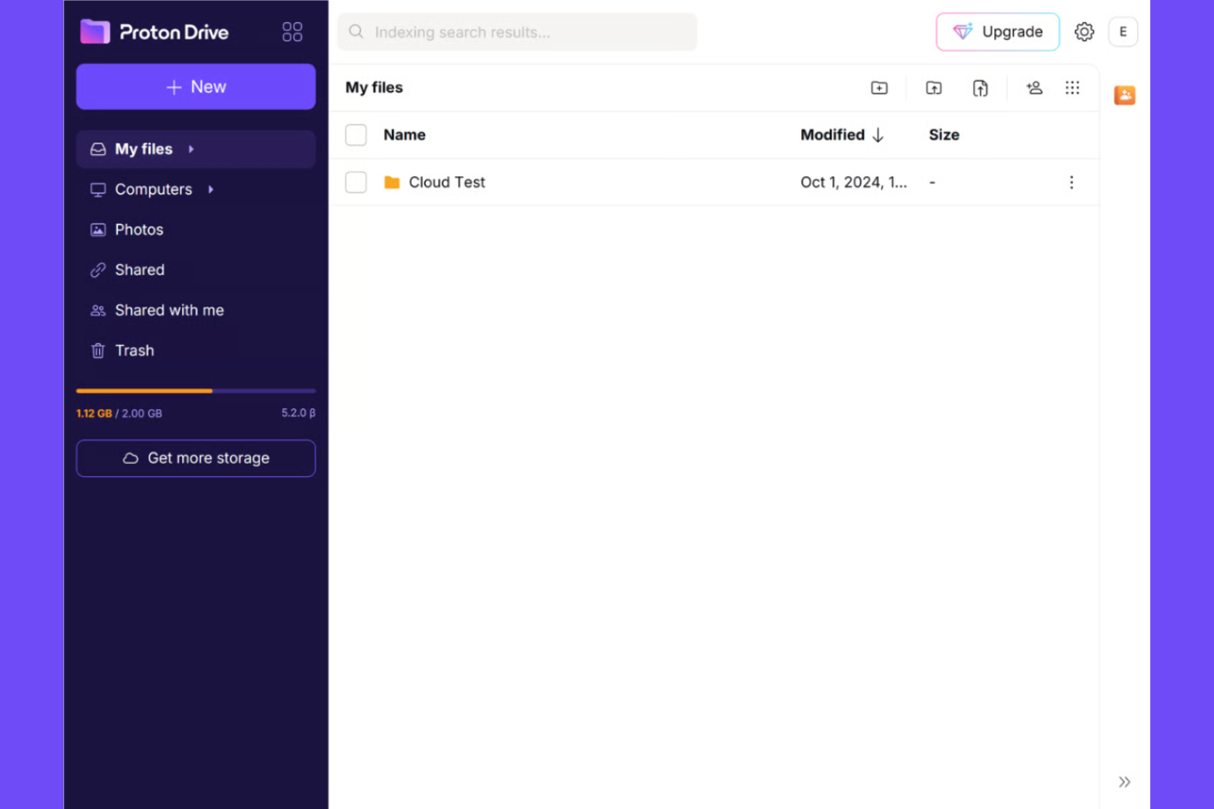Open sharing via the add-user icon
Screen dimensions: 1214x809
pyautogui.click(x=1034, y=88)
